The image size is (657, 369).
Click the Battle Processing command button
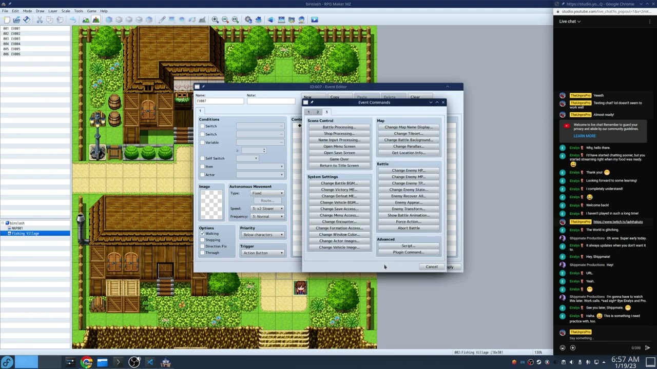pyautogui.click(x=339, y=127)
